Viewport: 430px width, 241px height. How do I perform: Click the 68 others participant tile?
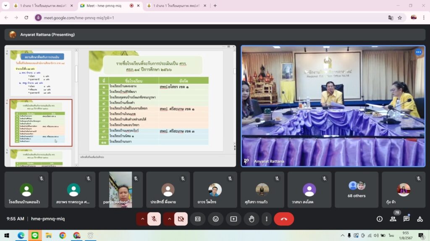[x=357, y=190]
